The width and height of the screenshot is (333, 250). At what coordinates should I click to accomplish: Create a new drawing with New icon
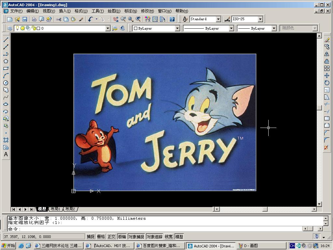click(x=9, y=19)
